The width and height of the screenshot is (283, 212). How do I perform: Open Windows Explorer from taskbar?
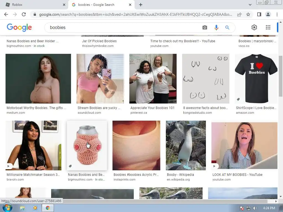click(22, 208)
